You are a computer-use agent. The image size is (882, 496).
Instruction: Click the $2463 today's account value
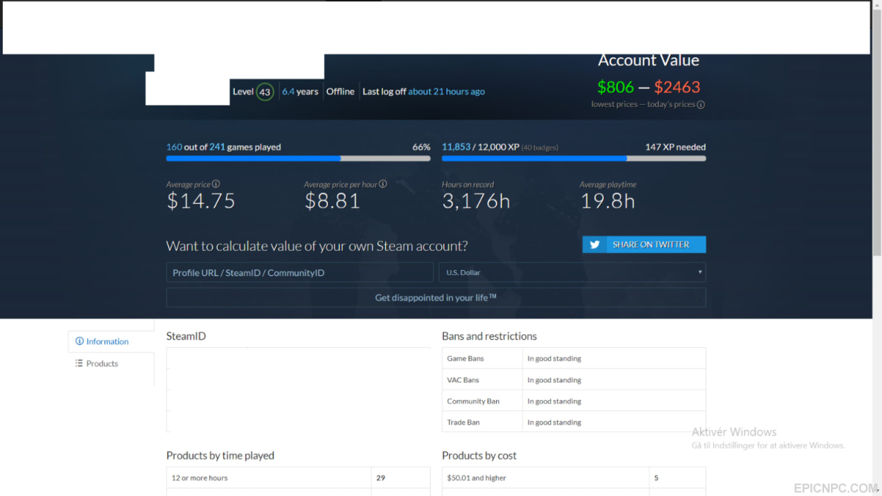click(677, 87)
